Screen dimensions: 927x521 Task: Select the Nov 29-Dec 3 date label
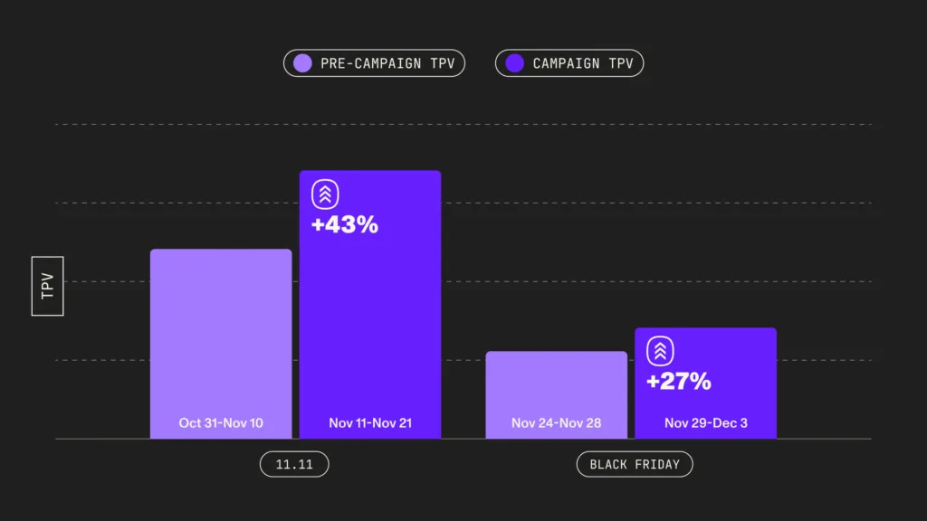[x=706, y=423]
